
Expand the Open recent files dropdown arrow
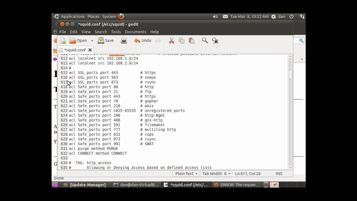(92, 41)
